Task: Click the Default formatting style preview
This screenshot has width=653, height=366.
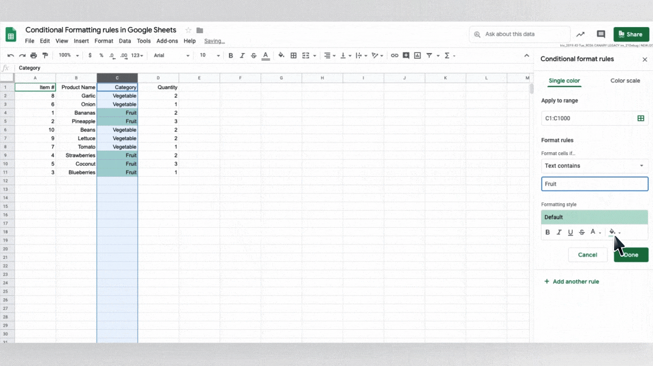Action: click(595, 217)
